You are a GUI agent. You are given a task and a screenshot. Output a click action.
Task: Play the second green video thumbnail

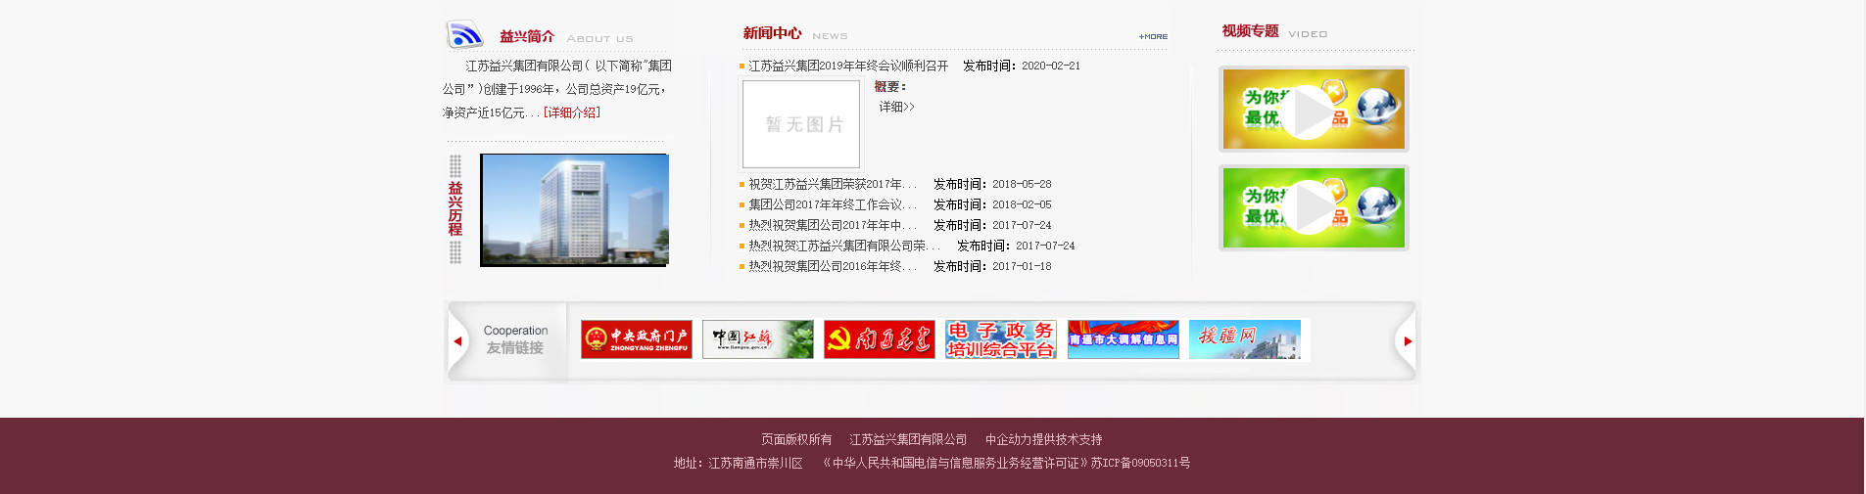[1313, 208]
